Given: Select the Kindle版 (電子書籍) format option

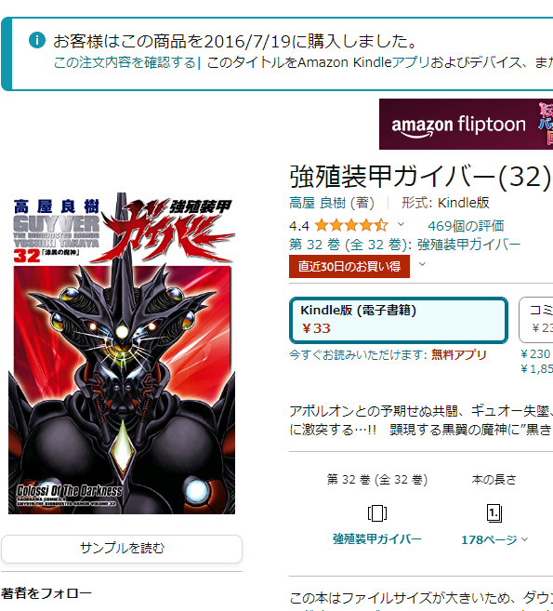Looking at the screenshot, I should (x=399, y=320).
